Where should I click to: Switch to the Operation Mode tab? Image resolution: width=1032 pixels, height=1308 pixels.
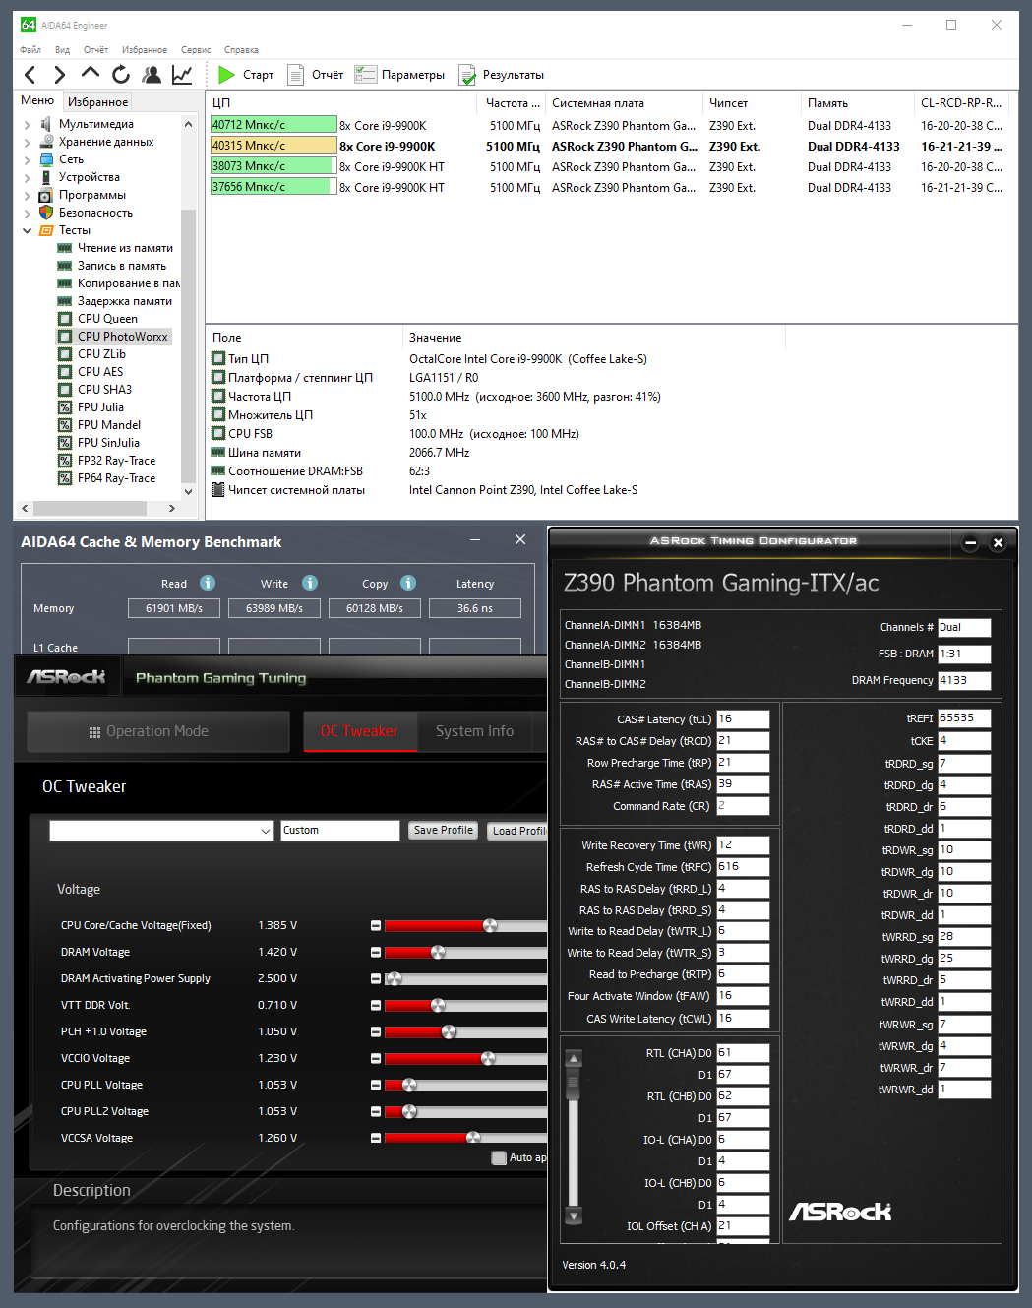click(157, 731)
